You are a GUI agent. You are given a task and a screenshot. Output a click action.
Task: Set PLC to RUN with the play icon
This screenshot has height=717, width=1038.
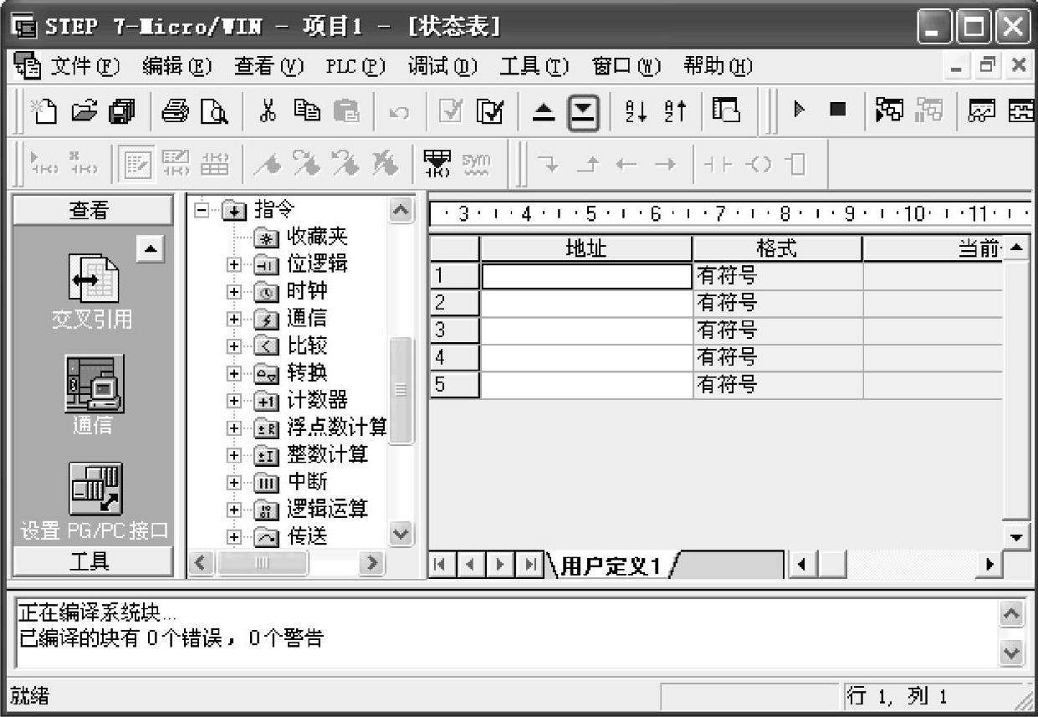(x=799, y=110)
